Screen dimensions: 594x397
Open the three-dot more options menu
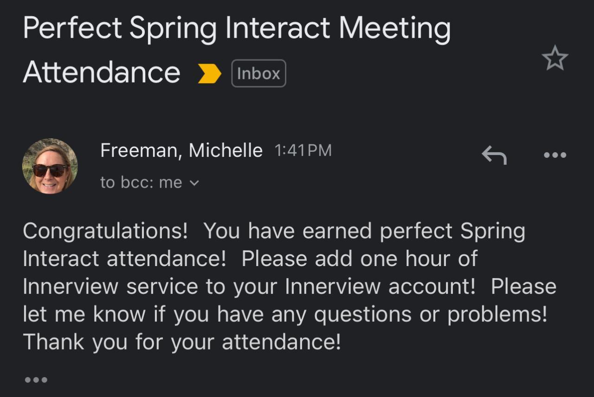point(555,155)
